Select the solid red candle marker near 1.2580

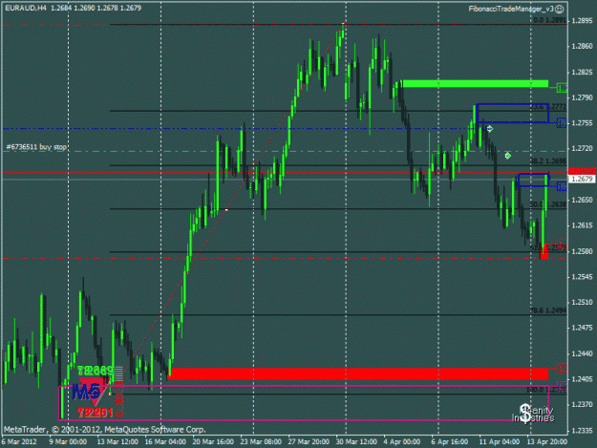click(x=544, y=251)
